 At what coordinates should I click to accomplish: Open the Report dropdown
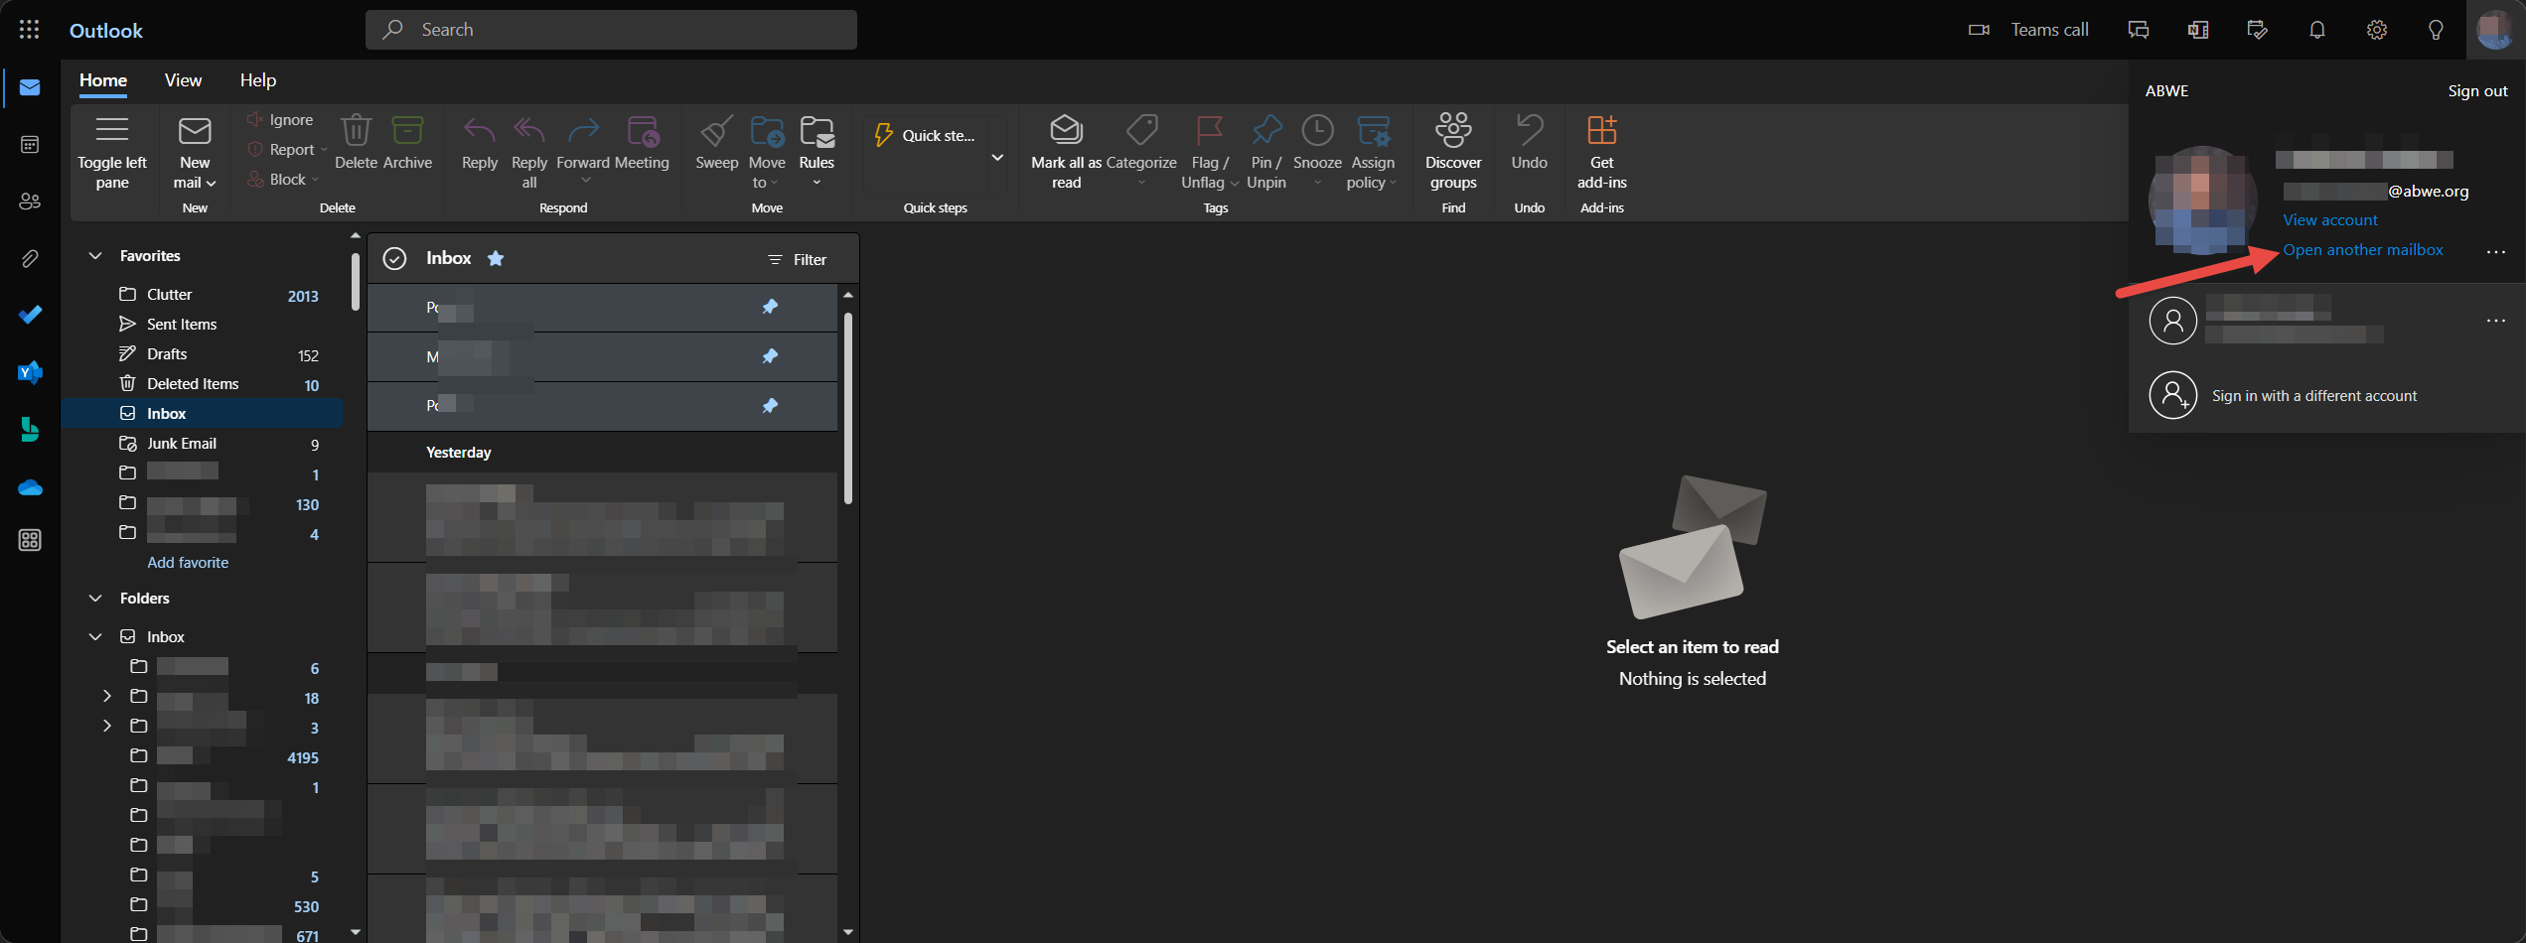[x=324, y=150]
